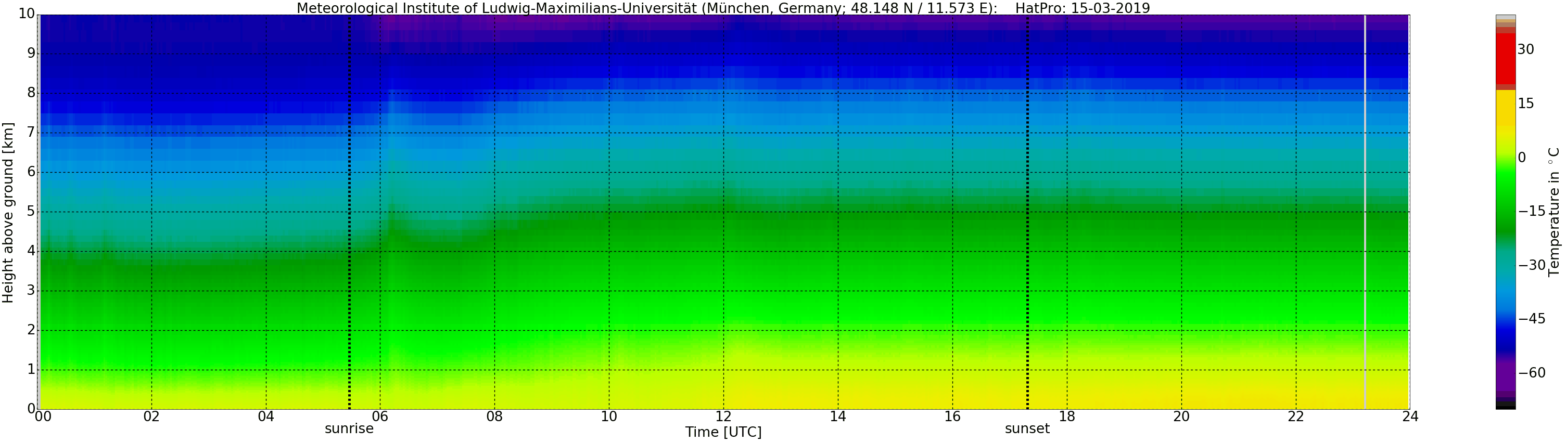This screenshot has height=442, width=1566.
Task: Click the 12 tick label on the time axis
Action: point(723,417)
